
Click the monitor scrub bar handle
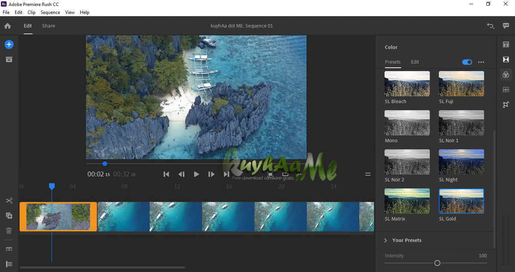click(105, 164)
